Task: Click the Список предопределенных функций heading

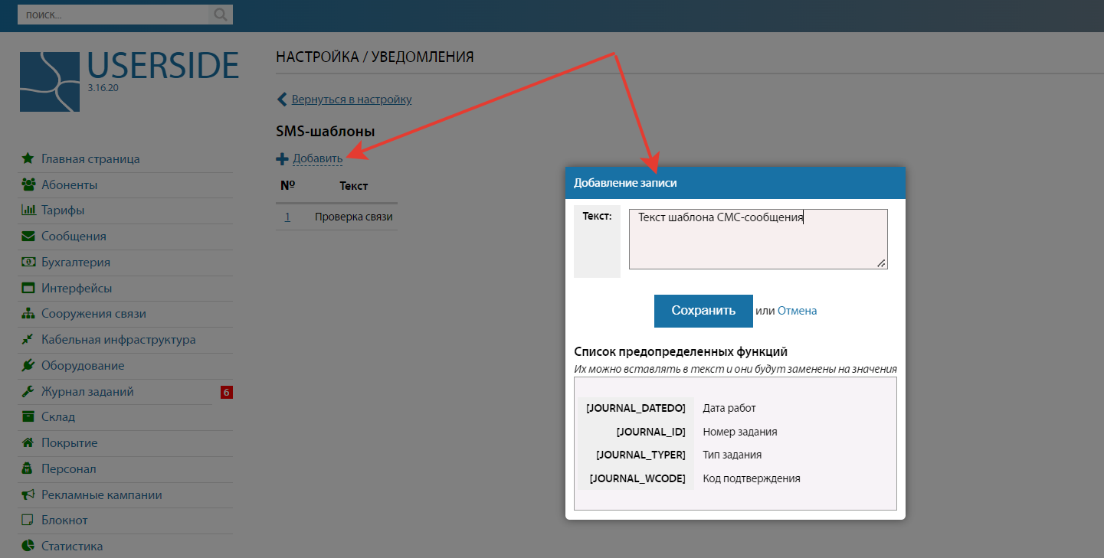Action: pos(681,352)
